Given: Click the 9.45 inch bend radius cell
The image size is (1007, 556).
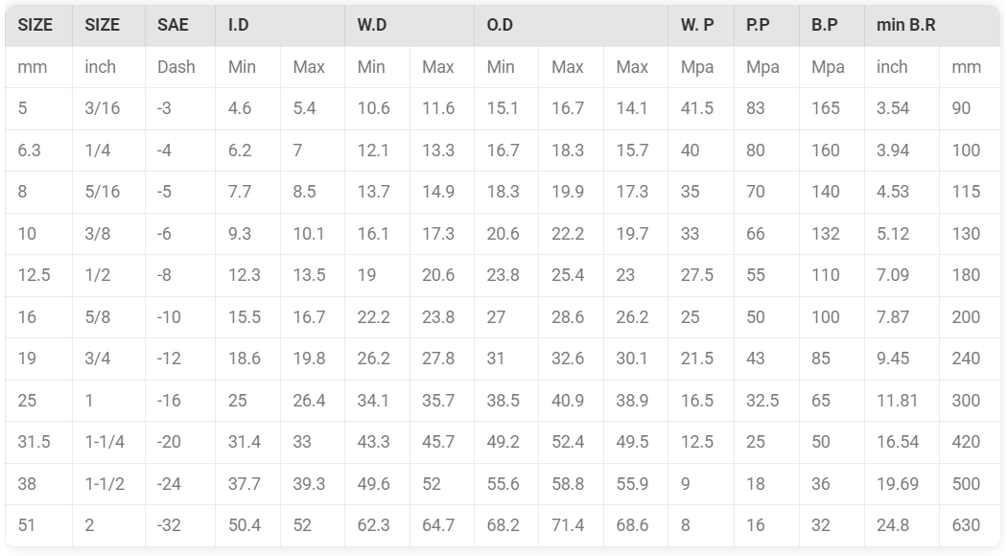Looking at the screenshot, I should tap(902, 359).
